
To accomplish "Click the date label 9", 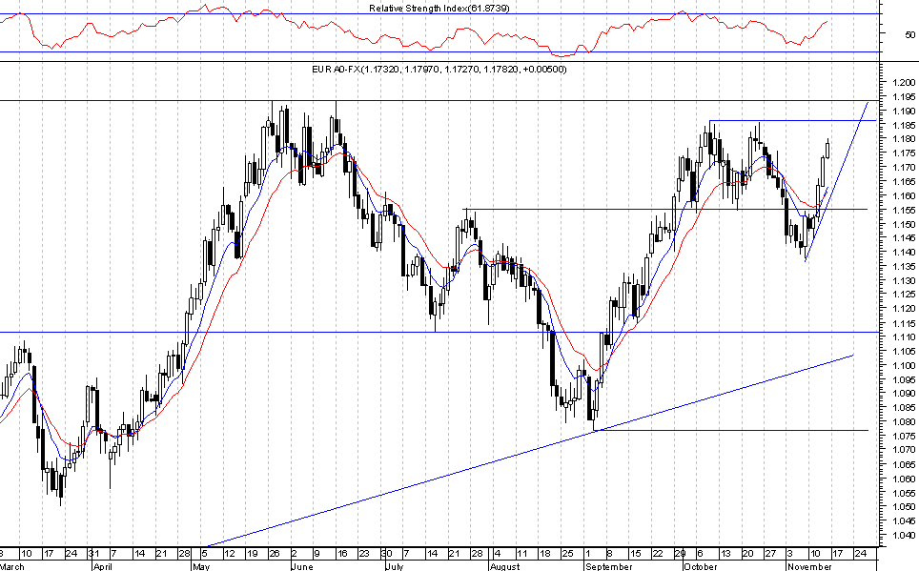I will 317,554.
